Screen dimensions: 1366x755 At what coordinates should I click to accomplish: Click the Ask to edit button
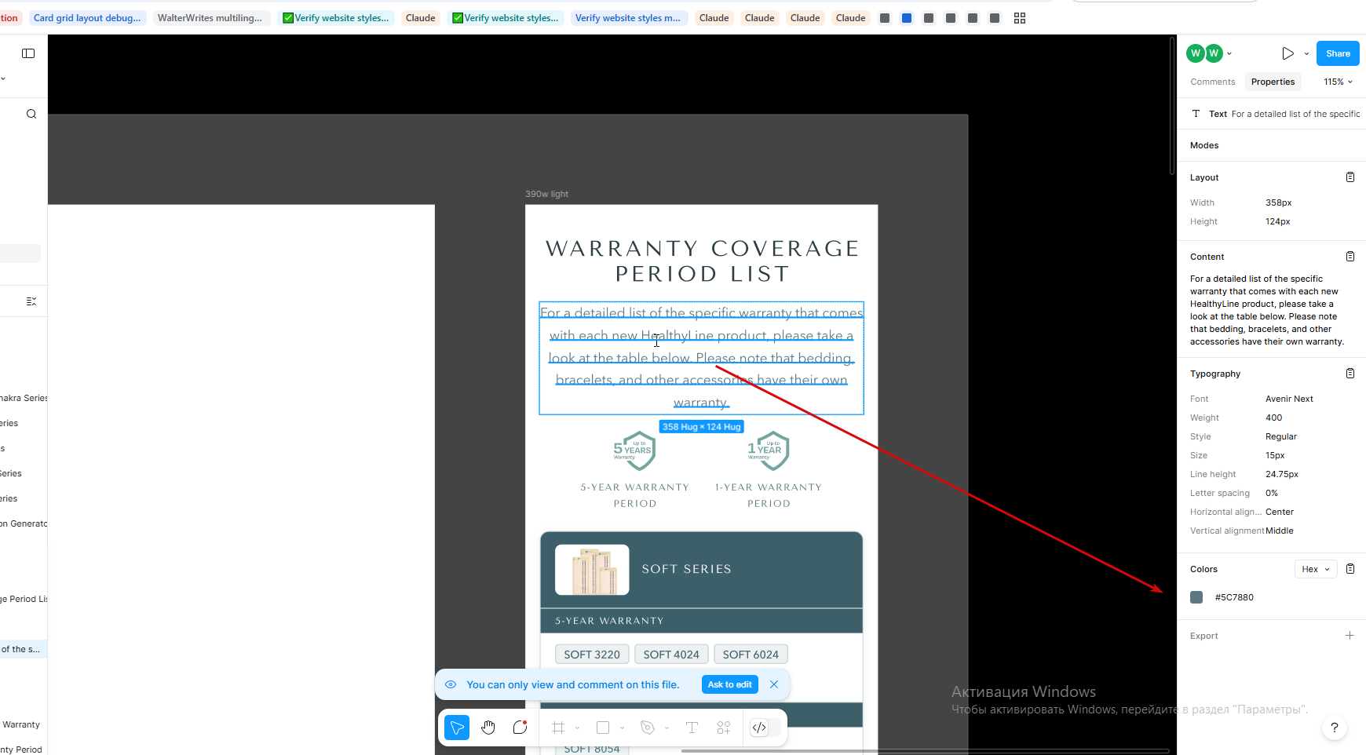point(730,684)
